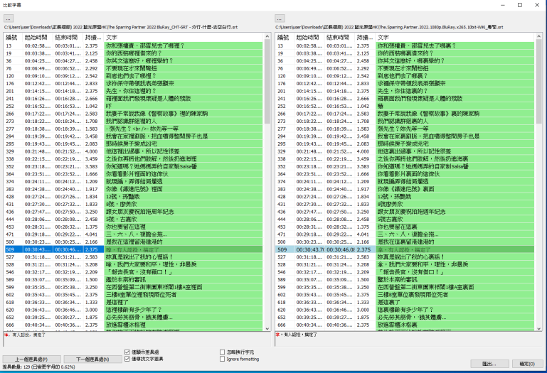This screenshot has height=373, width=547.
Task: Select row 13 in right list
Action: click(x=405, y=45)
